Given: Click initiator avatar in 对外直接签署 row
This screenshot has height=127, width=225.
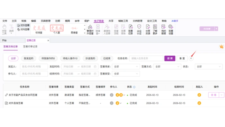Looking at the screenshot, I should pos(199,103).
